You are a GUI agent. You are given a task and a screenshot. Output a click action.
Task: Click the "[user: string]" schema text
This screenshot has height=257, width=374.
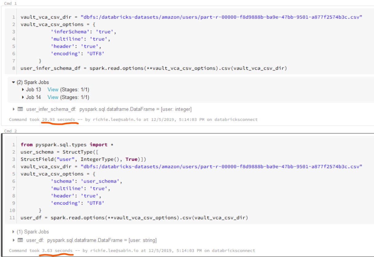click(142, 240)
